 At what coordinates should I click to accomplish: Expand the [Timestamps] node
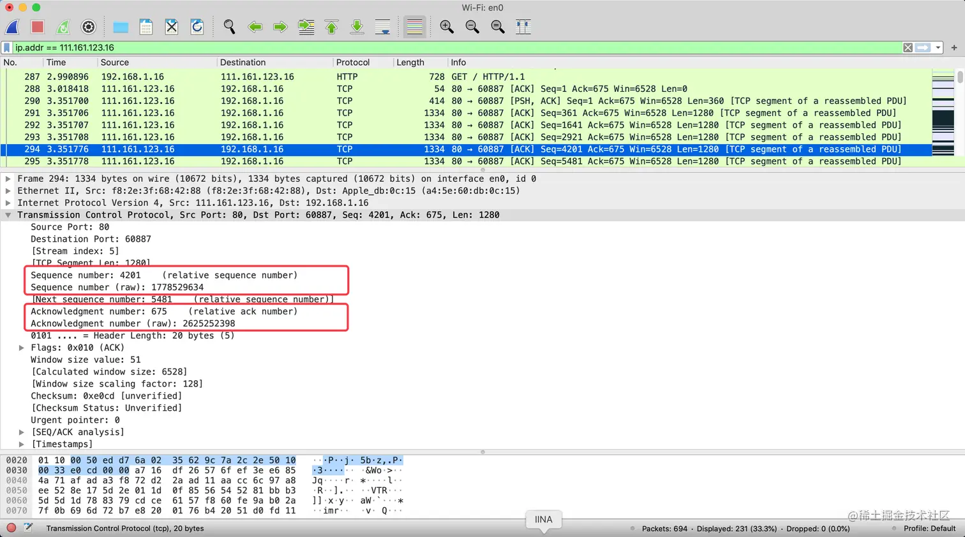[22, 445]
